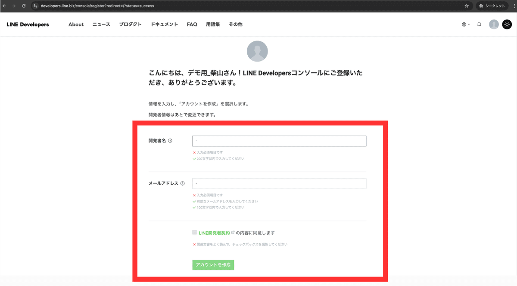Screen dimensions: 517x286
Task: Open the user profile avatar in header
Action: pyautogui.click(x=494, y=25)
